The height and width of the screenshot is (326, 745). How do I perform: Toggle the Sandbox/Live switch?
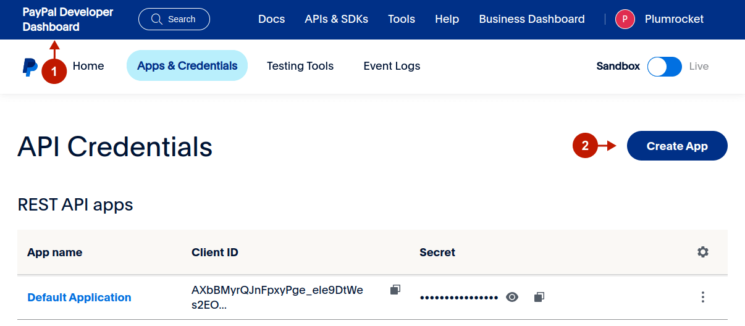pos(664,67)
